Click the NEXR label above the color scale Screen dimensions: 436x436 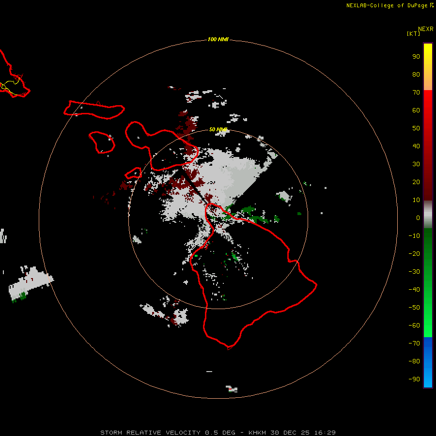pos(426,29)
